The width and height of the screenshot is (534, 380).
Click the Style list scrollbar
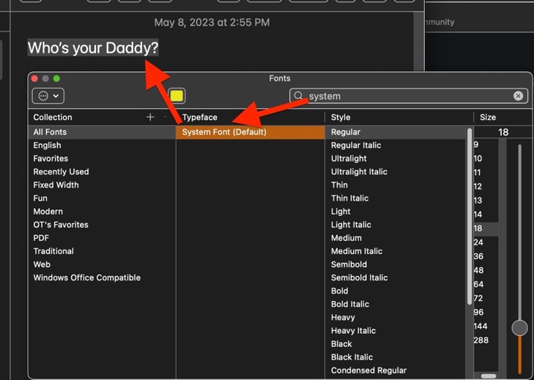tap(470, 216)
